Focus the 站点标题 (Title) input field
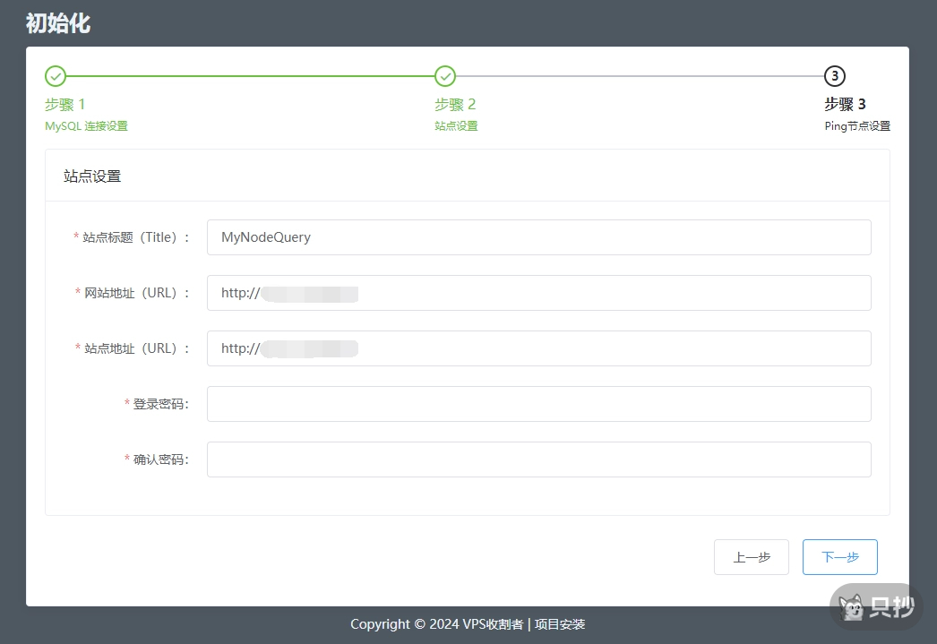 click(x=538, y=237)
